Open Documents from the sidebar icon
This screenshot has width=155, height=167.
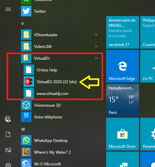click(x=8, y=134)
